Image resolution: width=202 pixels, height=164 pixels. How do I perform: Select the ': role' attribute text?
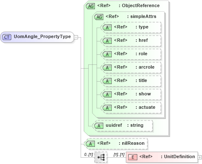142,54
